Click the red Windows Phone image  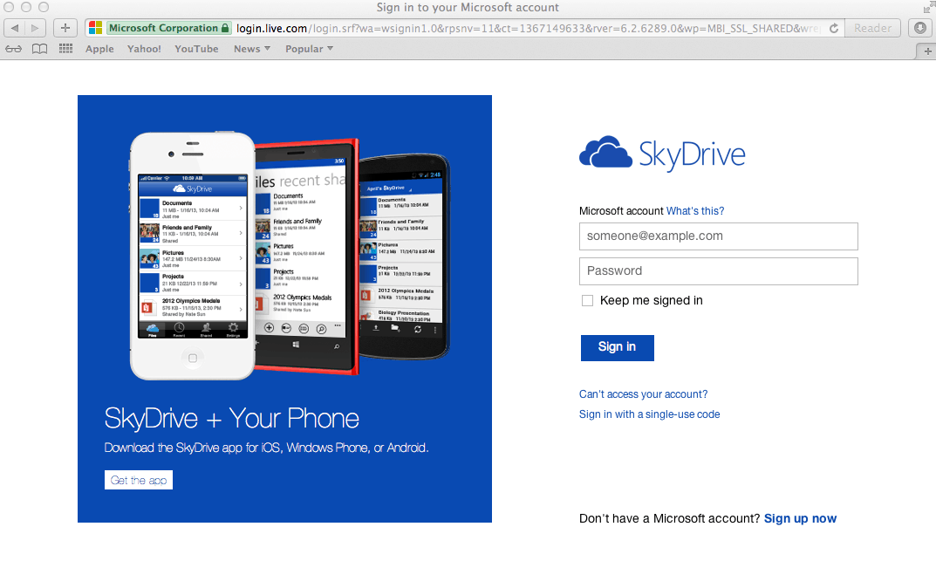pos(307,257)
